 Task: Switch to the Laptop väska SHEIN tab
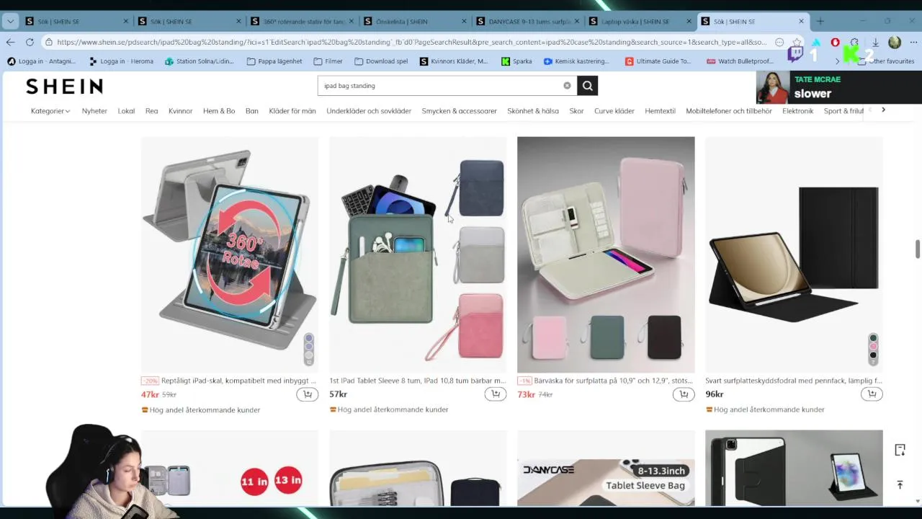click(640, 22)
